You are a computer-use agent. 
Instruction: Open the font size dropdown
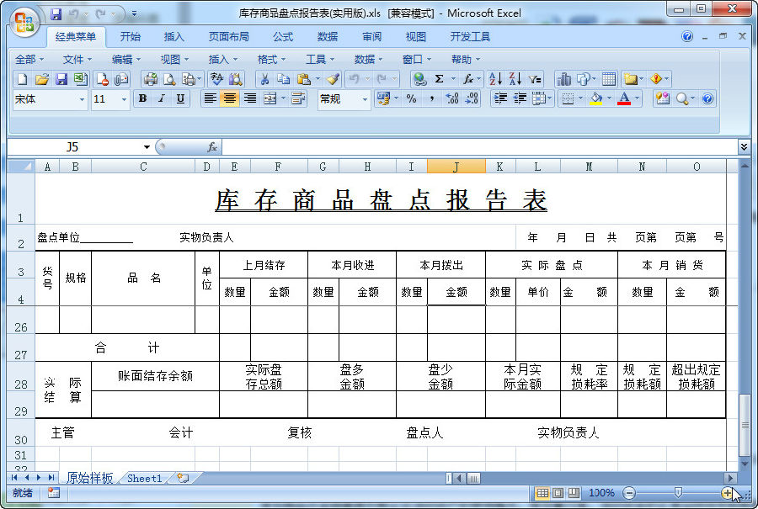tap(123, 98)
